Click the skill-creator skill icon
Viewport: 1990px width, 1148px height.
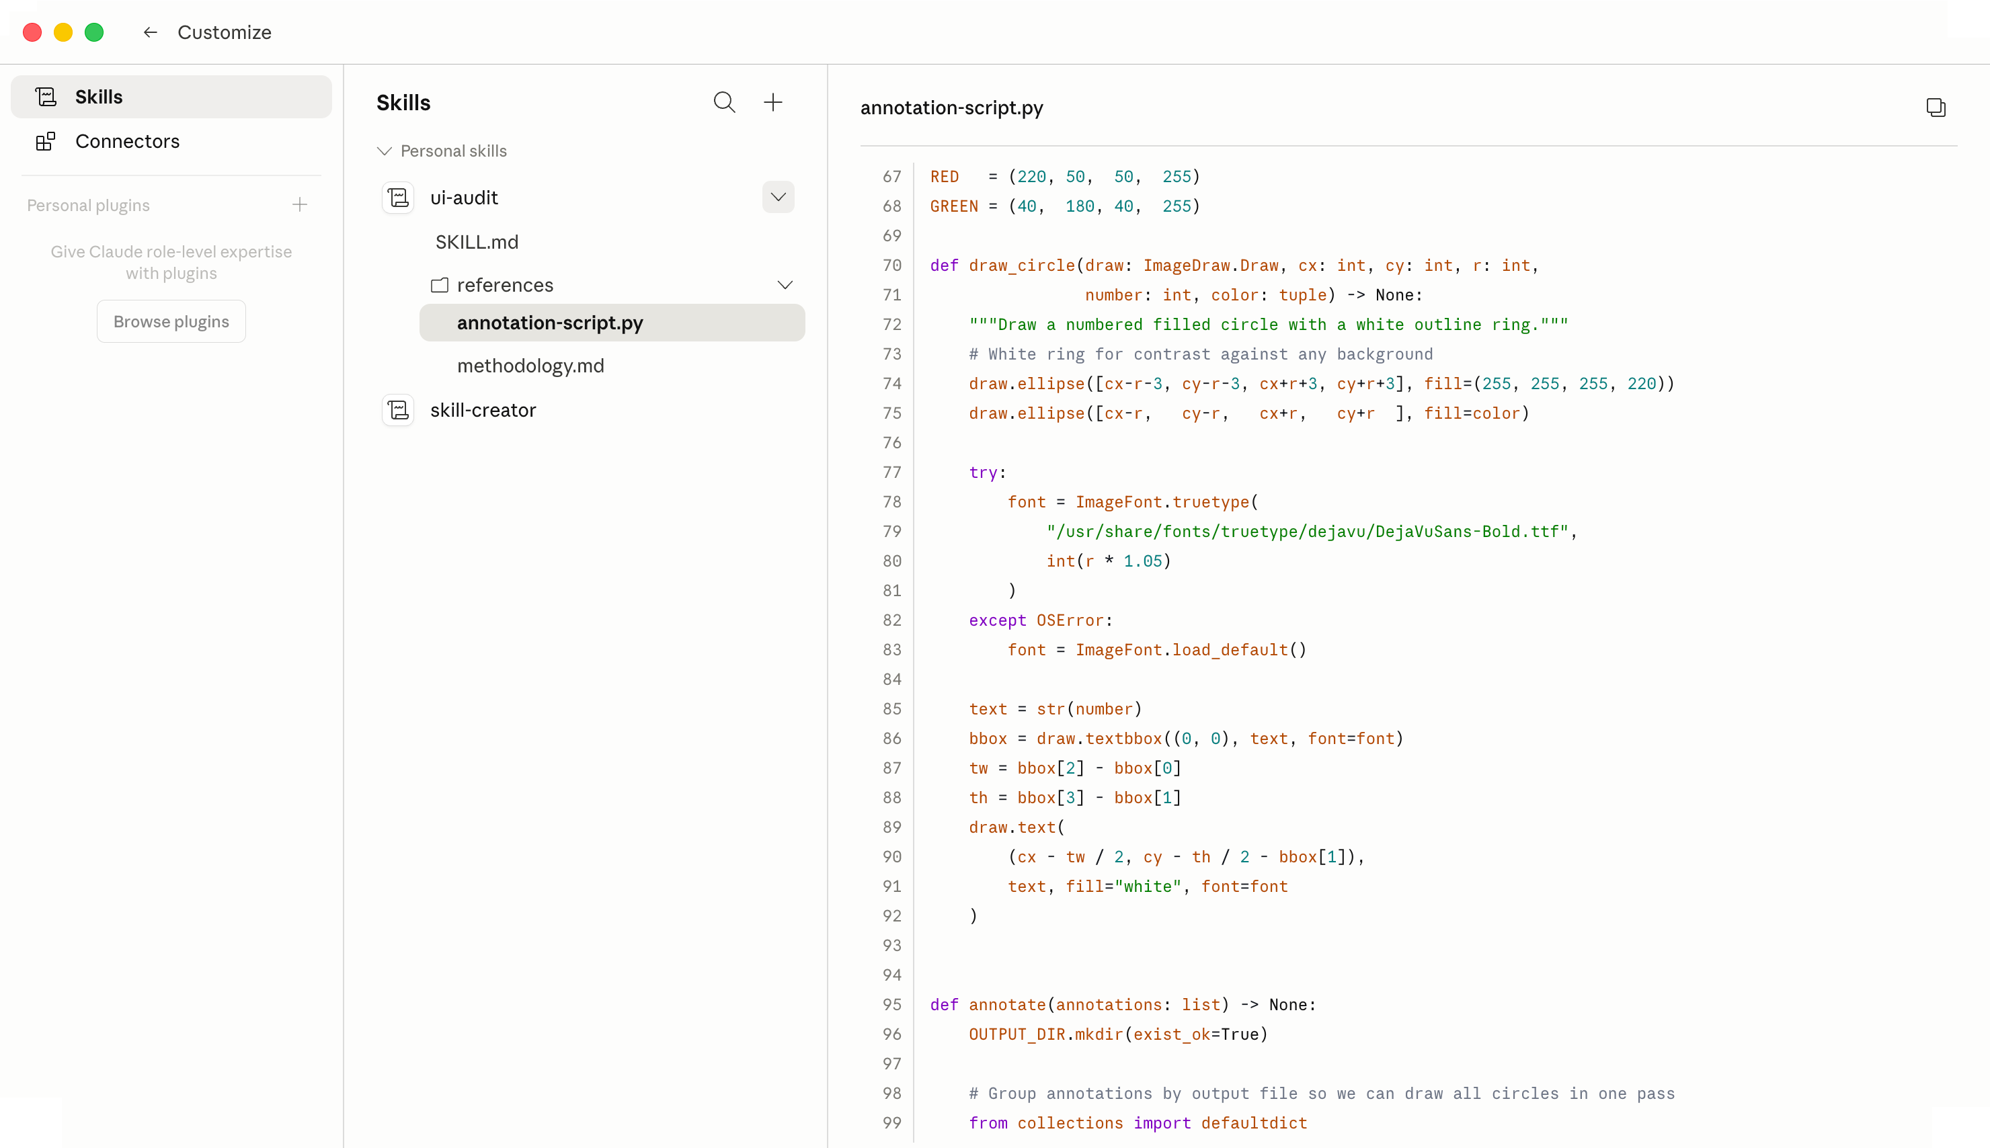point(398,410)
